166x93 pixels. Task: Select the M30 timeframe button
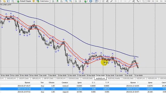tap(149, 1)
